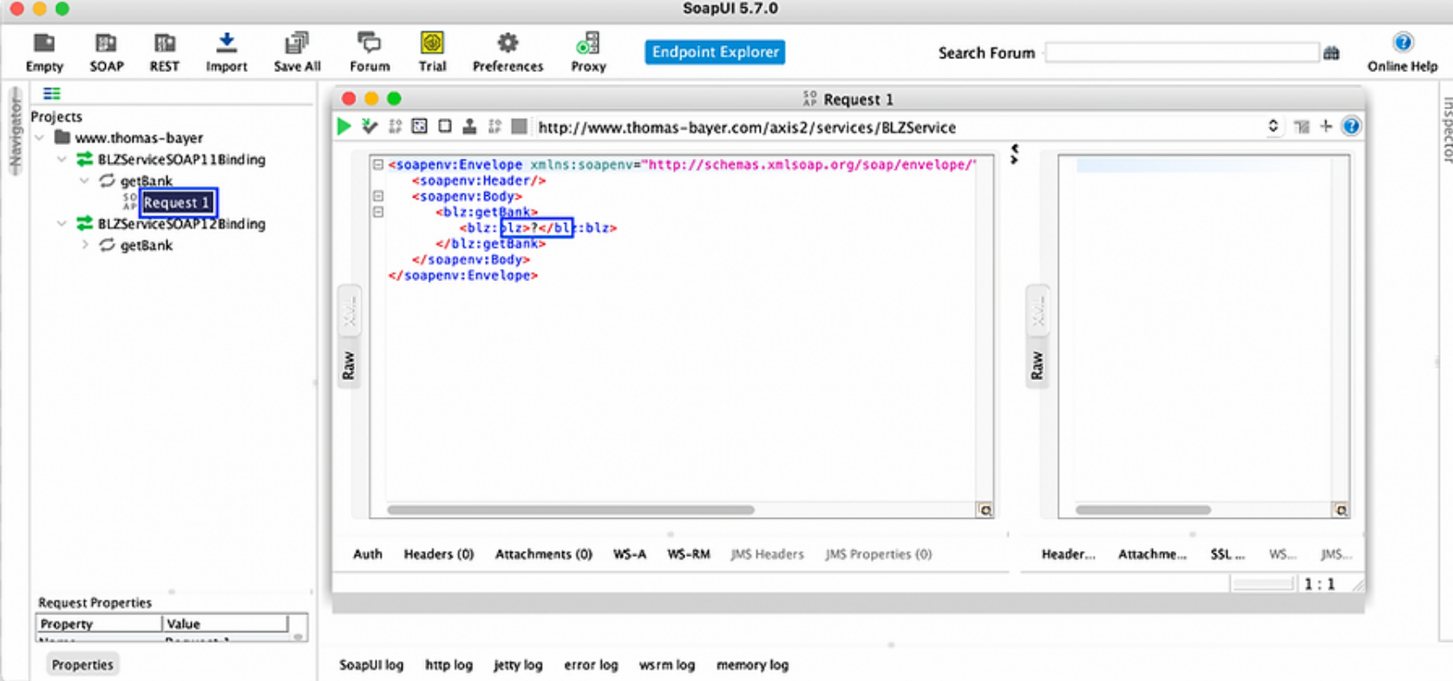
Task: Open response SSL ... tab
Action: click(1227, 553)
